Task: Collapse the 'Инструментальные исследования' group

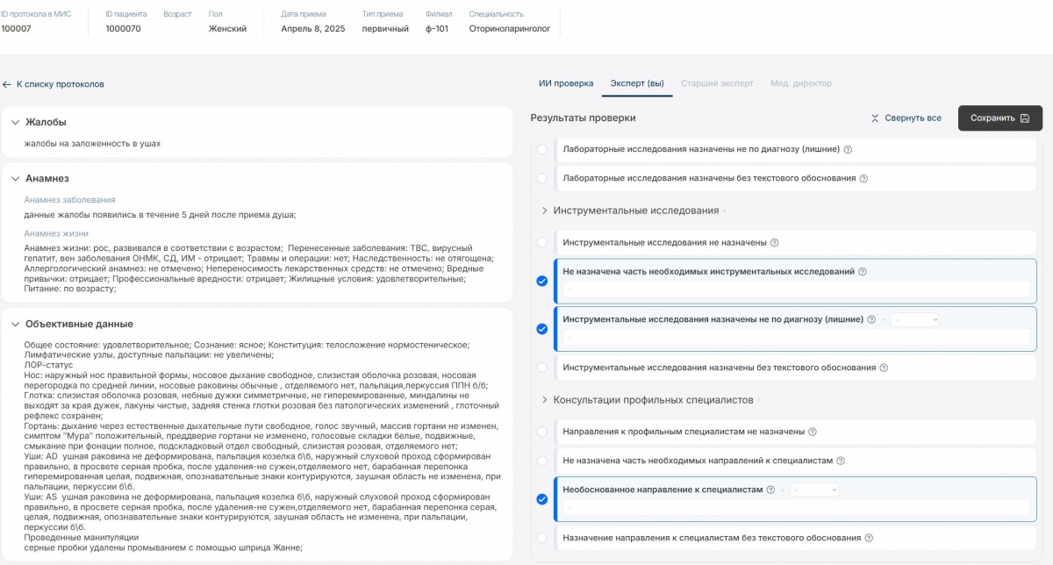Action: [x=544, y=211]
